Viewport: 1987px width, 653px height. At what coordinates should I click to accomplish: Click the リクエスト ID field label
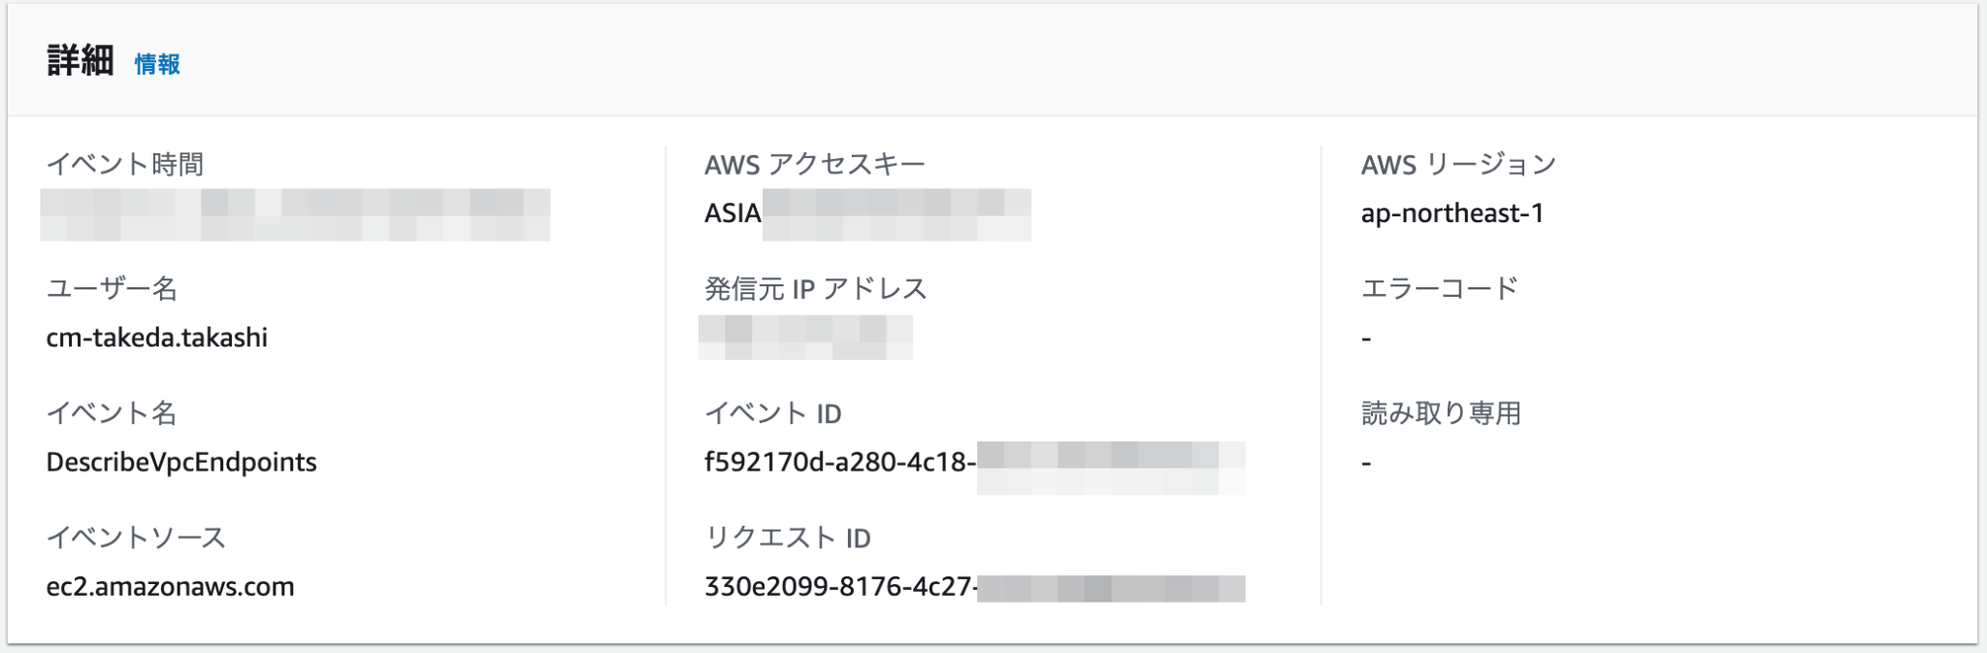point(788,537)
